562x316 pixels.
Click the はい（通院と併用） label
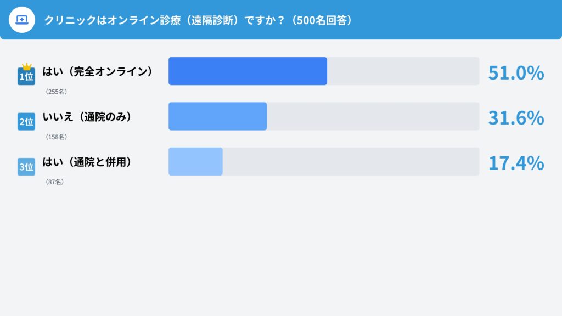coord(88,162)
